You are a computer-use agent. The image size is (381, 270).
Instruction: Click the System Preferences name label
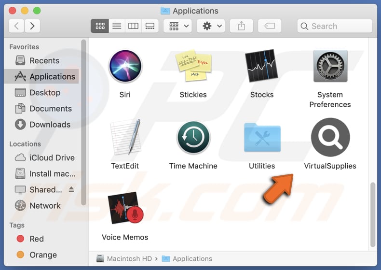click(x=330, y=99)
